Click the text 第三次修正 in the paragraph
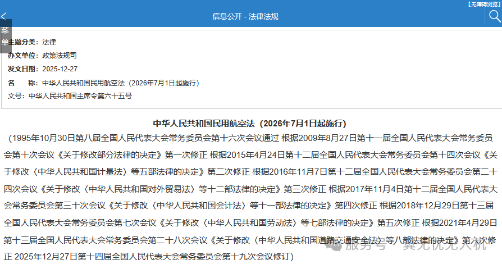This screenshot has width=502, height=264. point(305,189)
